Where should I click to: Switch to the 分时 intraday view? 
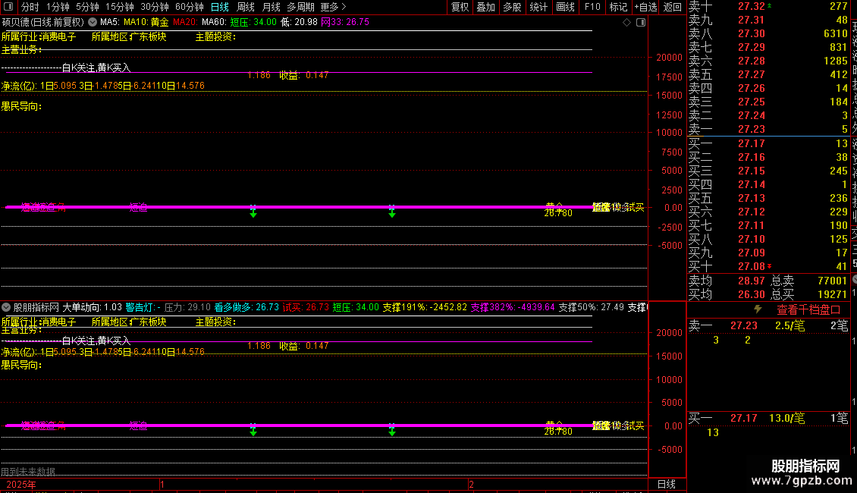30,7
